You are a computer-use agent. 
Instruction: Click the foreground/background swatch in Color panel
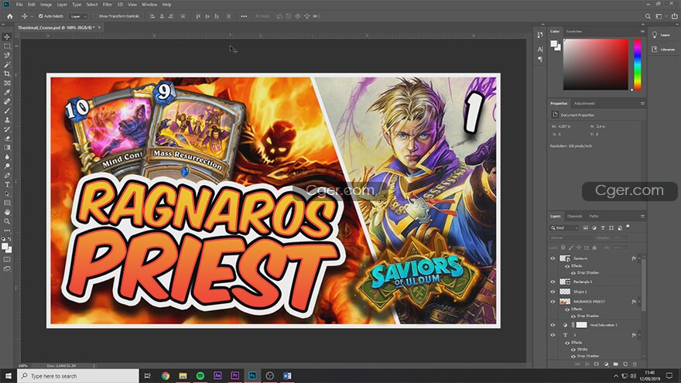556,45
